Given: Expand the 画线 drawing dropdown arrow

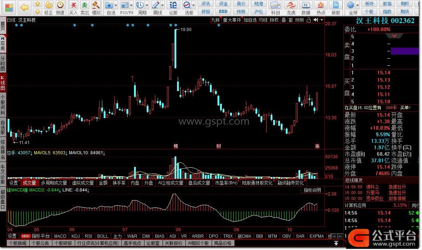Looking at the screenshot, I should tap(163, 5).
